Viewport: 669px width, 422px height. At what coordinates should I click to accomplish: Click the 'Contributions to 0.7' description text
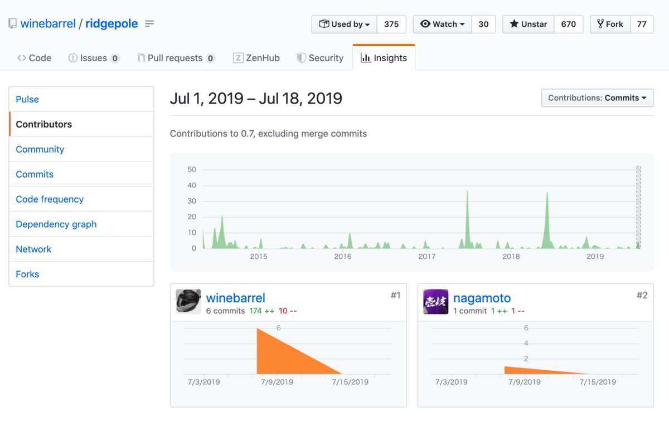pos(268,134)
